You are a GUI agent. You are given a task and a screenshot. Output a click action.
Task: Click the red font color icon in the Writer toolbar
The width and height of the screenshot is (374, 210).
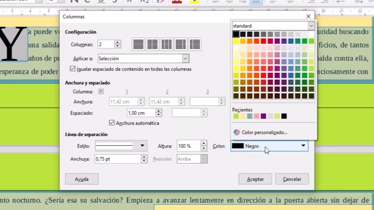pyautogui.click(x=177, y=1)
